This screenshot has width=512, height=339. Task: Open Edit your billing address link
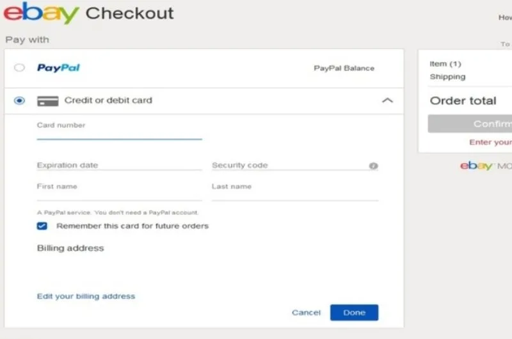click(86, 296)
